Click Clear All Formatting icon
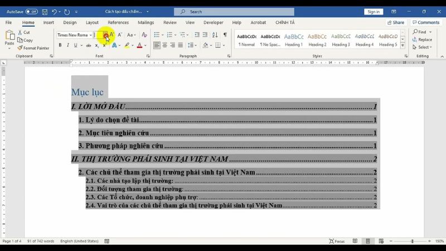 (144, 35)
